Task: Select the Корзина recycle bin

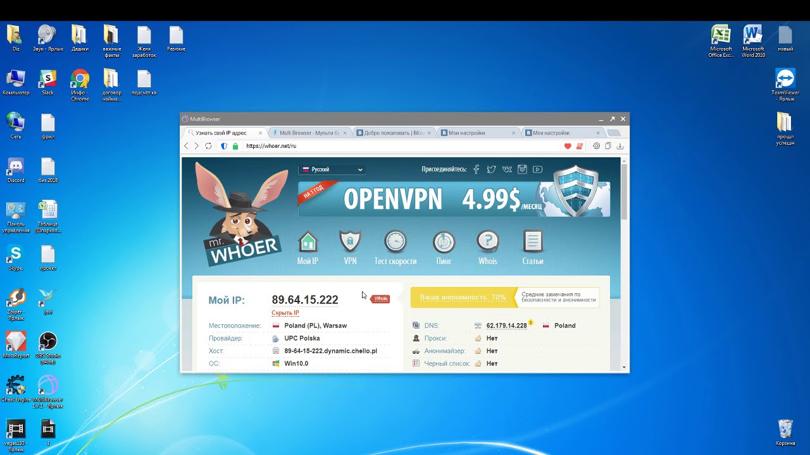Action: [785, 433]
